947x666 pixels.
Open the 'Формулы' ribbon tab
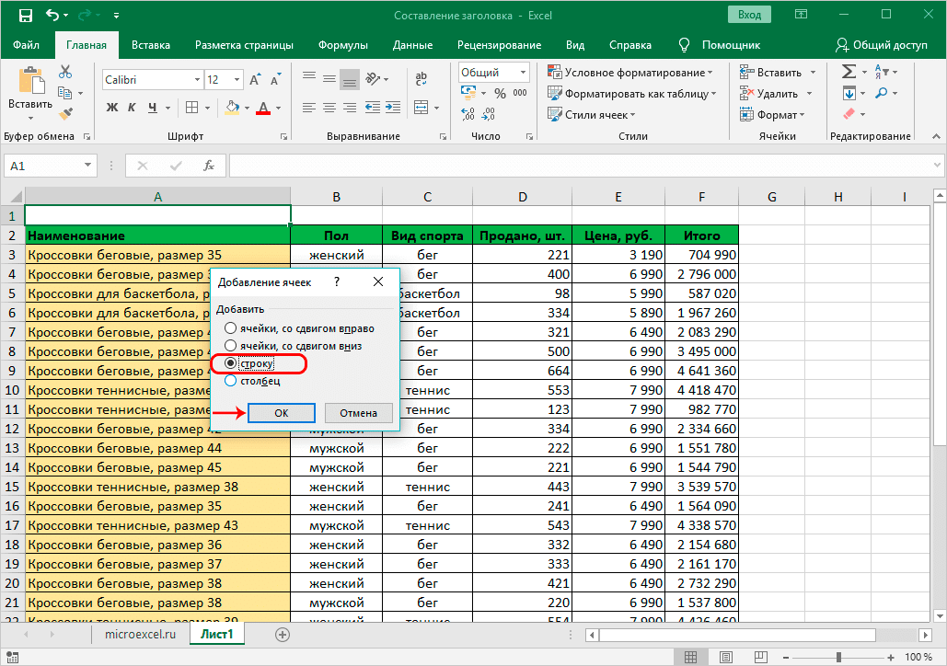[342, 45]
